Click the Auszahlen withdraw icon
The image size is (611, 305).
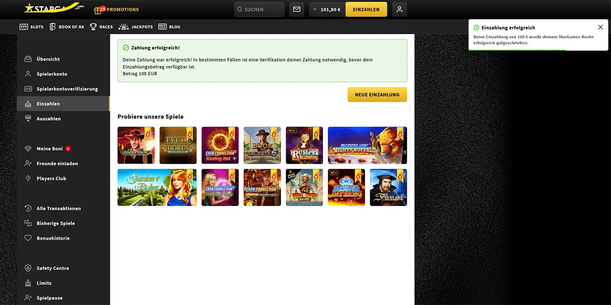click(28, 119)
